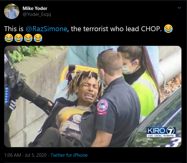The width and height of the screenshot is (187, 163).
Task: Click first laughing emoji on second line
Action: (x=9, y=38)
